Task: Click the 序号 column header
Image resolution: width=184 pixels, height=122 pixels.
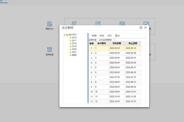Action: [91, 43]
